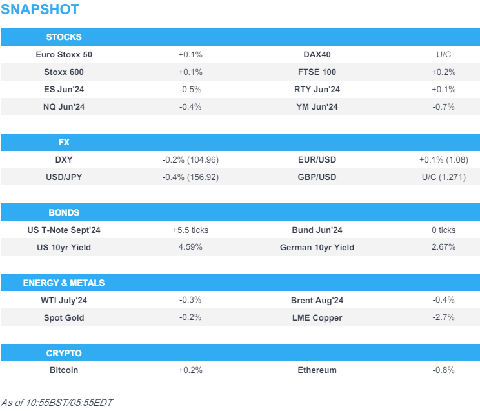Select the STOCKS section header

pos(64,37)
